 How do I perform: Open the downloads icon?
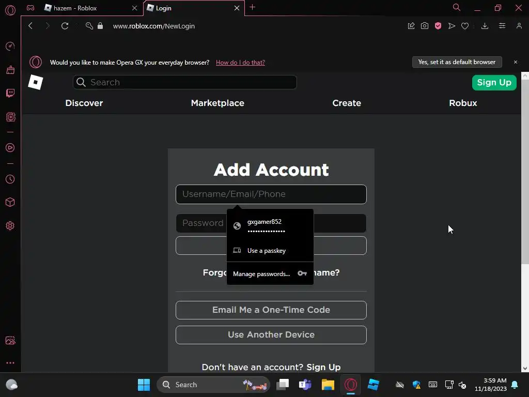pos(485,26)
